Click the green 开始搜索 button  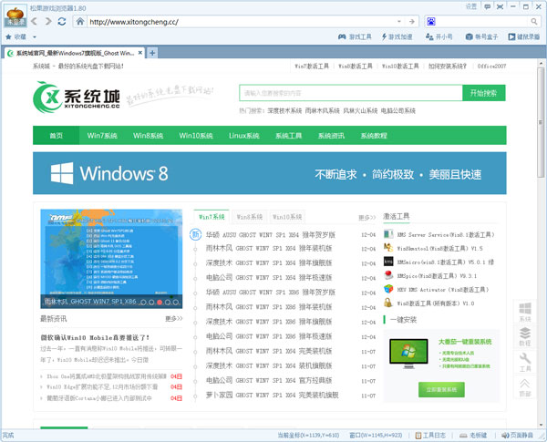pyautogui.click(x=483, y=93)
